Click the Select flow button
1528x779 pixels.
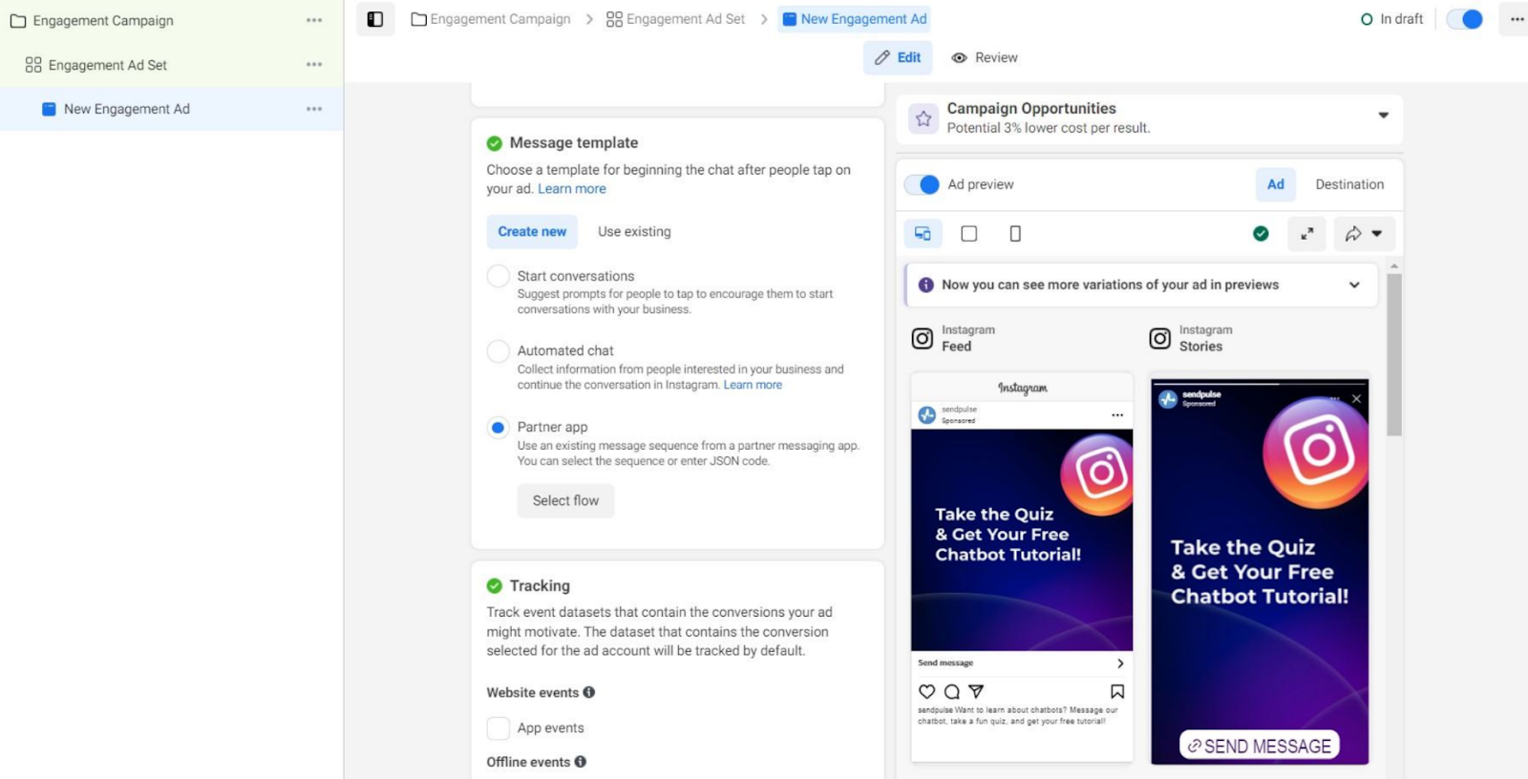click(x=566, y=500)
